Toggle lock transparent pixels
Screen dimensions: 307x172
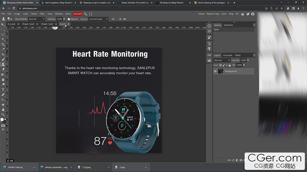coord(220,65)
